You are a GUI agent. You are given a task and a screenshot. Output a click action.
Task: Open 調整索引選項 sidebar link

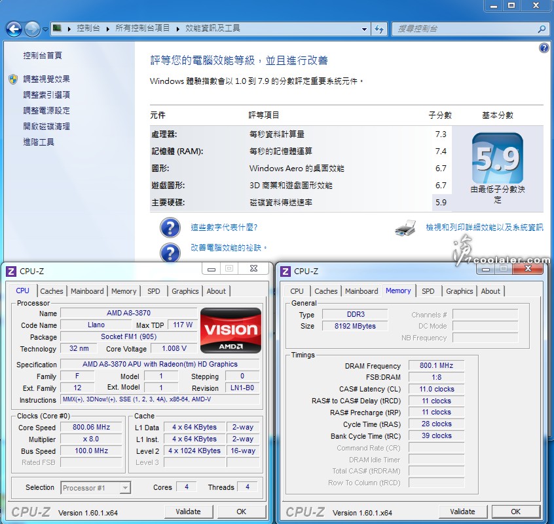pos(46,95)
